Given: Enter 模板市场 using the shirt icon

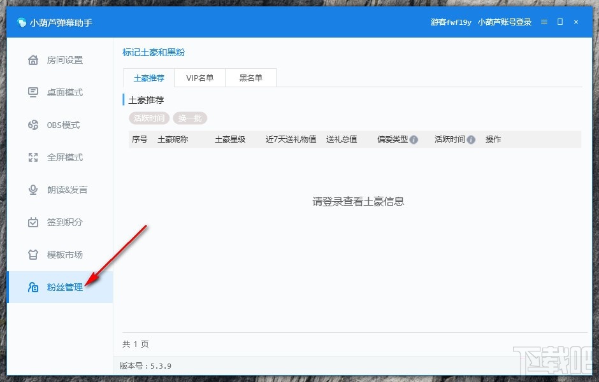Looking at the screenshot, I should point(32,255).
